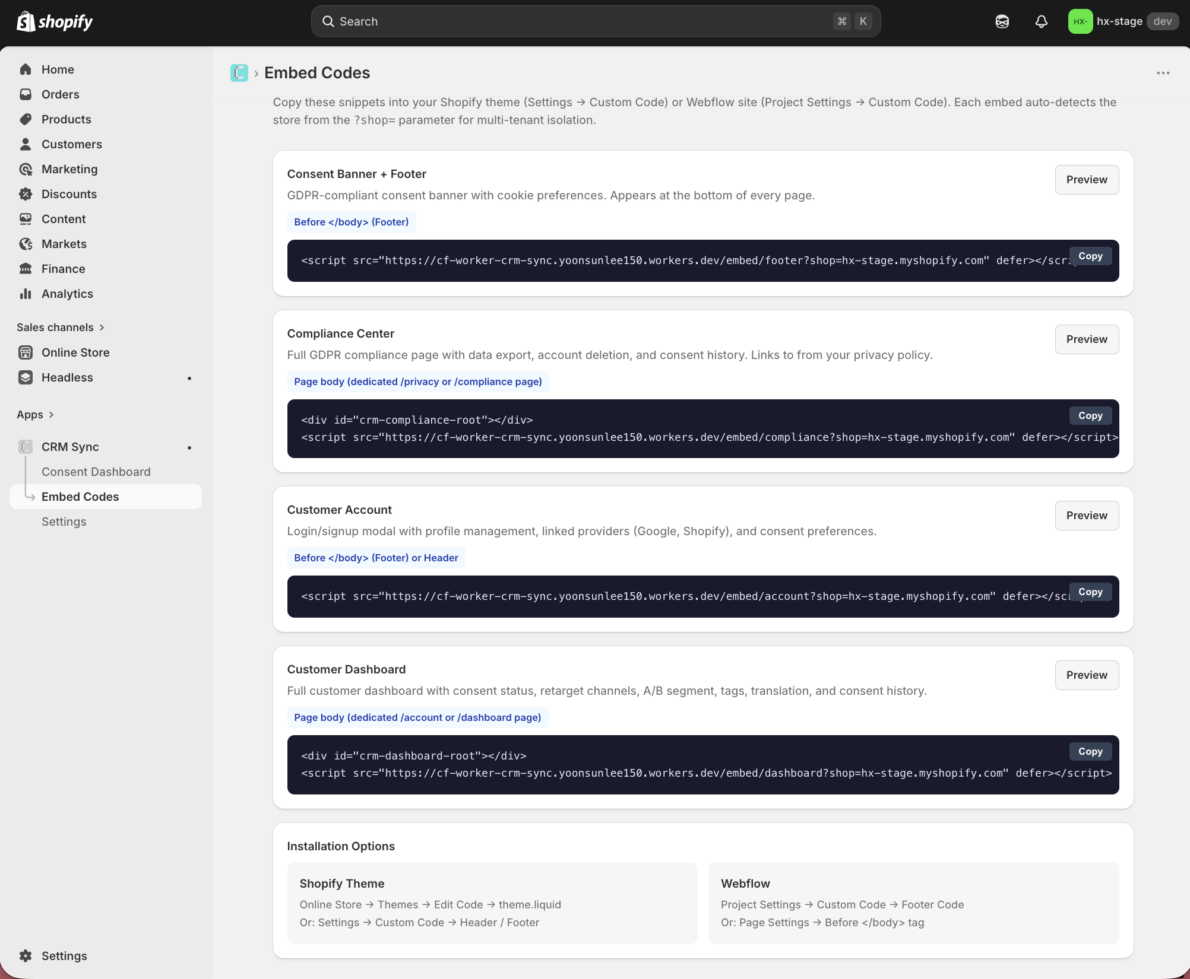Preview the Customer Dashboard embed
1190x979 pixels.
click(1087, 675)
